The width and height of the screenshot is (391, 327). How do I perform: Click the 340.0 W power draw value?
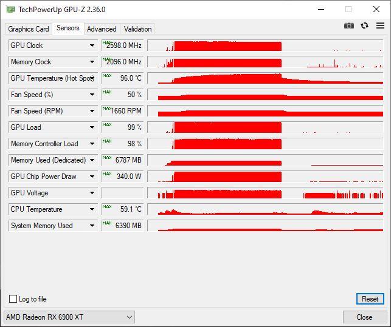pyautogui.click(x=123, y=177)
